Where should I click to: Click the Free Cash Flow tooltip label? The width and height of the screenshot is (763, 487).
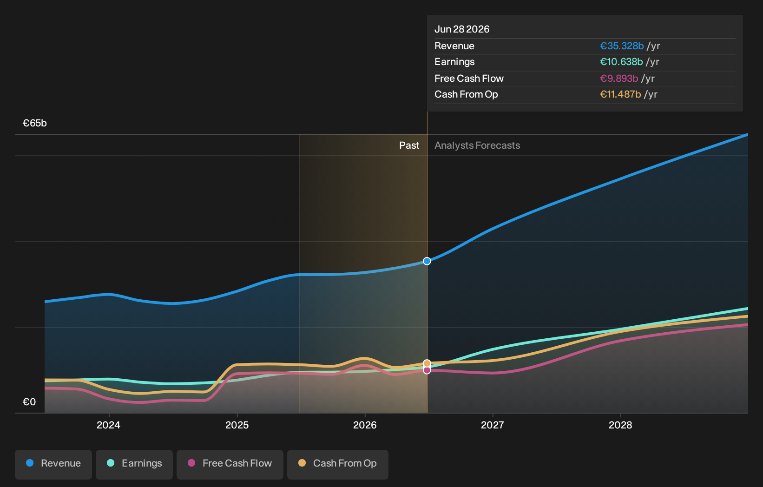(469, 79)
